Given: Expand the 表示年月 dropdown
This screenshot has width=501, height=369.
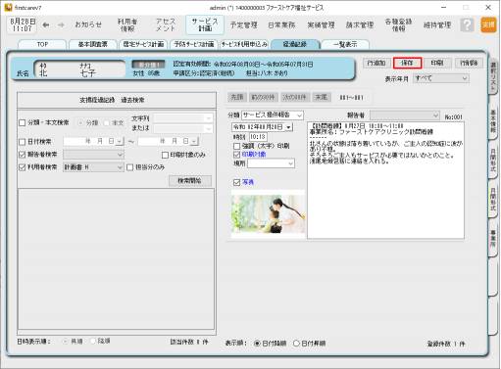Looking at the screenshot, I should coord(441,78).
